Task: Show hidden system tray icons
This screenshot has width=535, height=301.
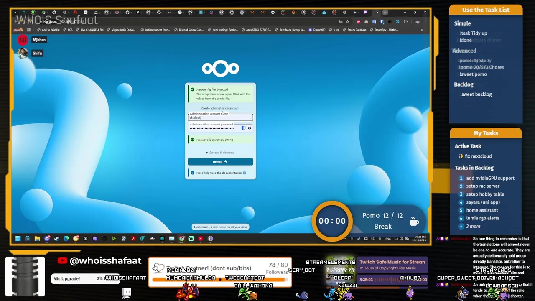Action: pyautogui.click(x=345, y=239)
